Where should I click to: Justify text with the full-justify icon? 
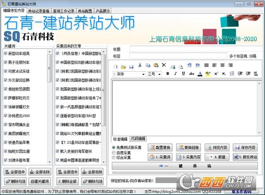[206, 65]
